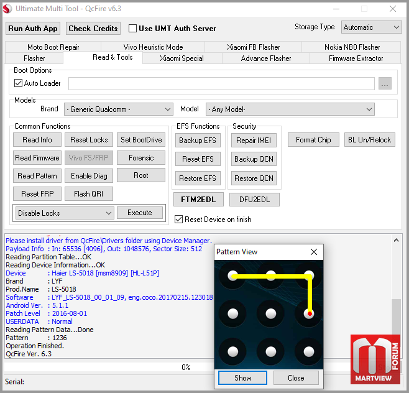The width and height of the screenshot is (409, 393).
Task: Click the FTM2EDL button
Action: (x=198, y=200)
